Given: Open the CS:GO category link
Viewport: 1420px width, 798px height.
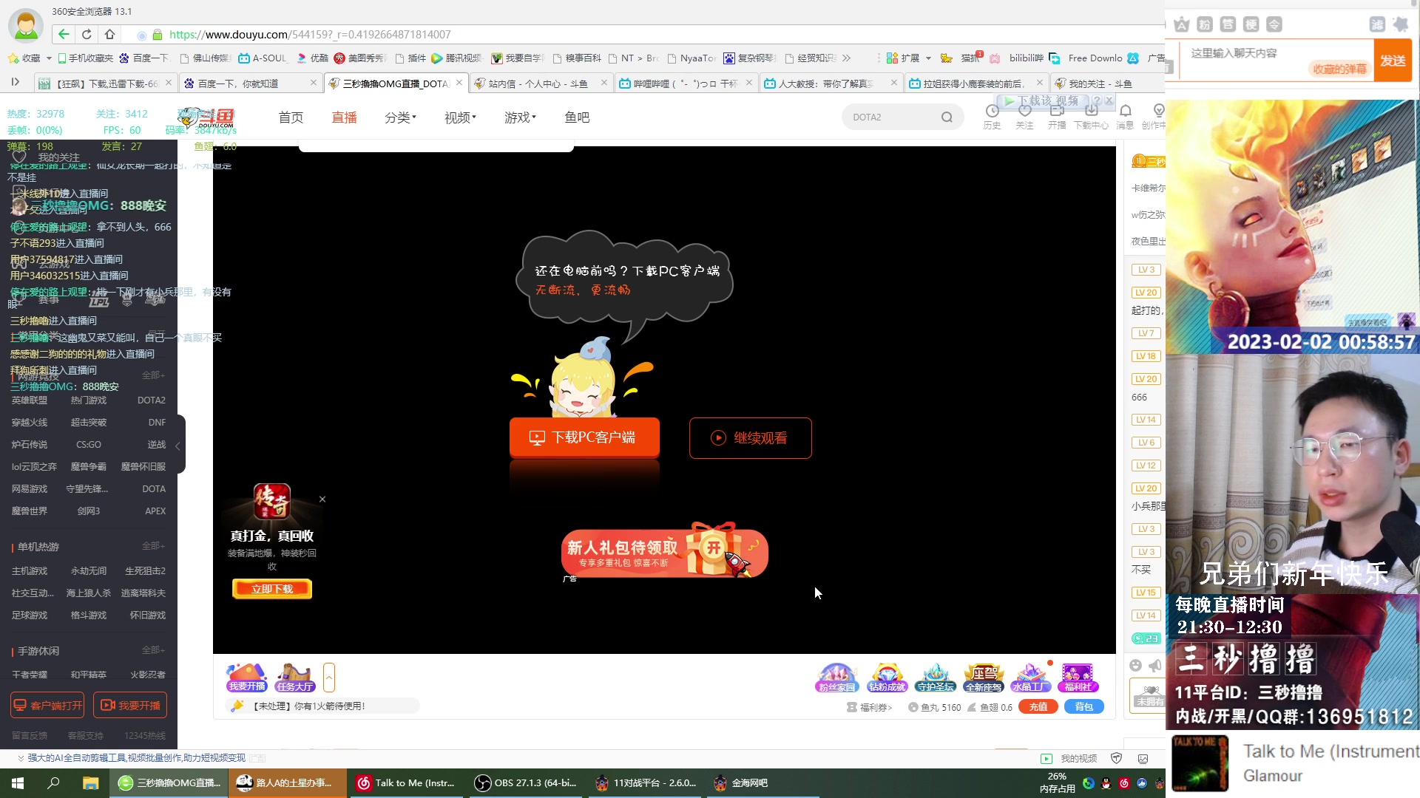Looking at the screenshot, I should tap(89, 445).
